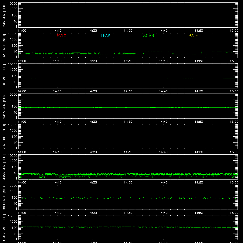The image size is (243, 243).
Task: Click 15:00 label below the 4995 MHz panel
Action: click(x=234, y=183)
